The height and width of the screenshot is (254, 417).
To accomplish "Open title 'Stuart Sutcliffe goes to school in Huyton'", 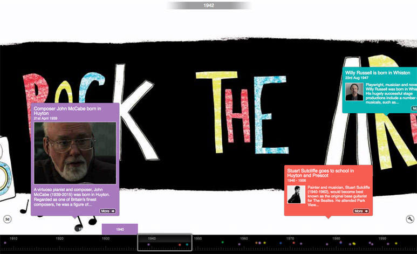I will [320, 173].
